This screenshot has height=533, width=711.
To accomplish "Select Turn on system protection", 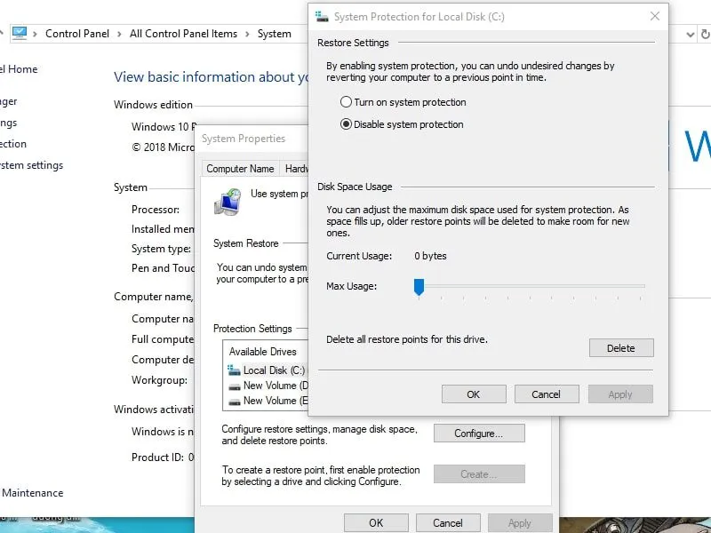I will pos(348,102).
